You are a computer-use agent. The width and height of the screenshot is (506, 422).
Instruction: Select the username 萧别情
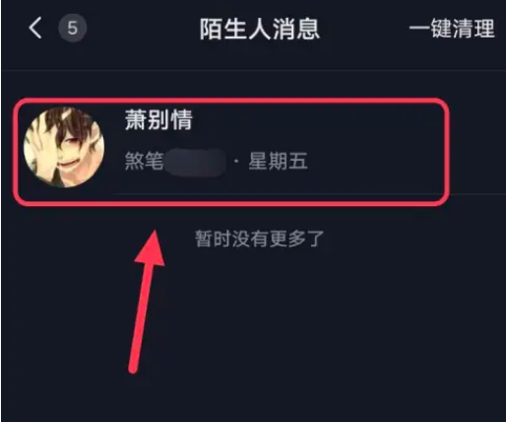tap(158, 120)
